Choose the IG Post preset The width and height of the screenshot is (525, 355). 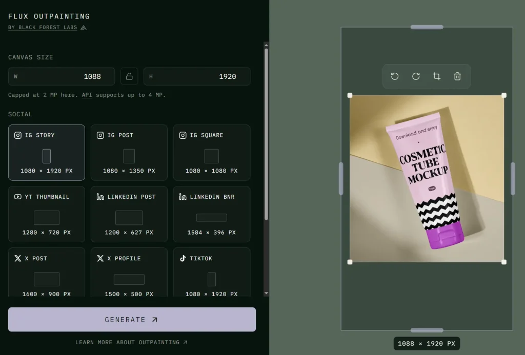[129, 153]
